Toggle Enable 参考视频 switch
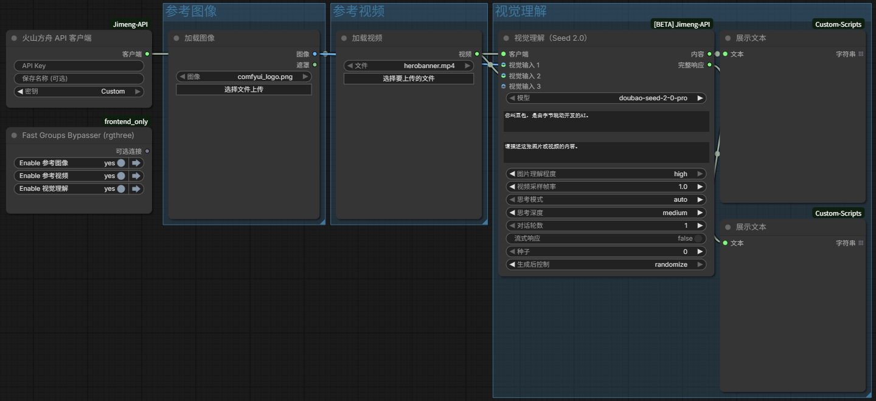 [121, 176]
